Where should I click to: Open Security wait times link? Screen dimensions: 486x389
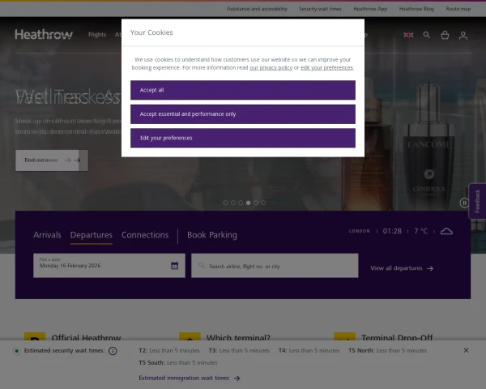coord(320,9)
